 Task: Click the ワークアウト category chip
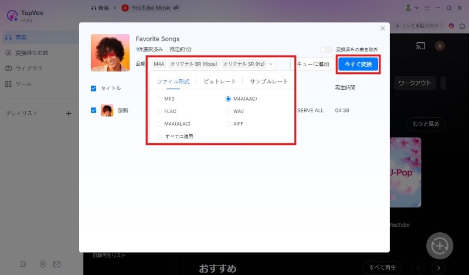pos(415,83)
